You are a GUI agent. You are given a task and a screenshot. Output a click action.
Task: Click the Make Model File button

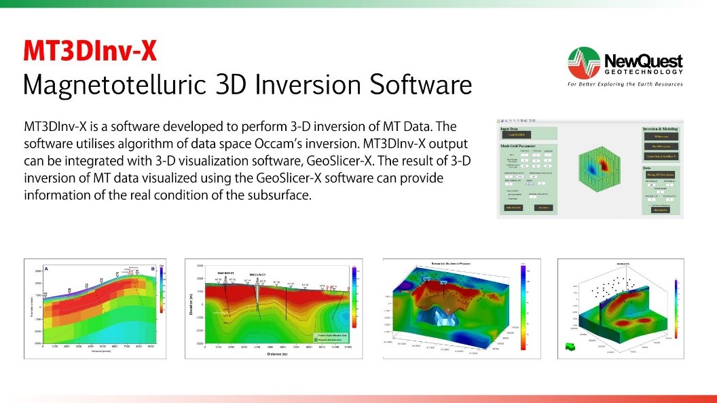[x=513, y=208]
